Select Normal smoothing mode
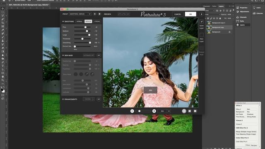 pos(79,22)
